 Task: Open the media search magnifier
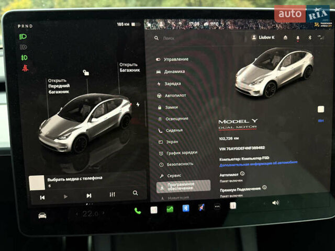click(x=135, y=193)
